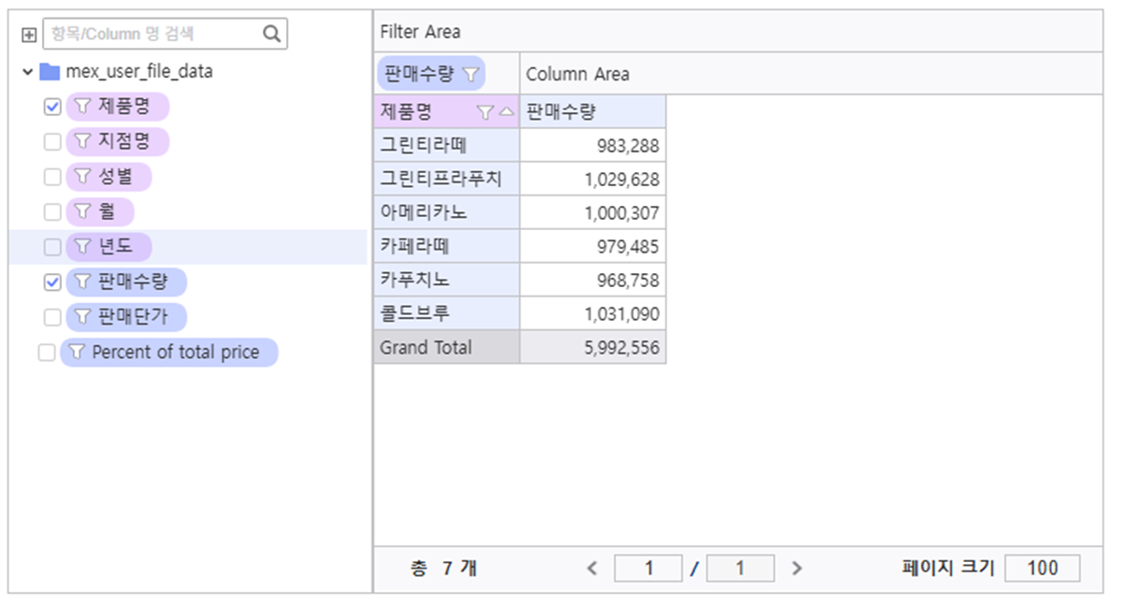1123x607 pixels.
Task: Click filter icon on 판매수량 data area chip
Action: [470, 73]
